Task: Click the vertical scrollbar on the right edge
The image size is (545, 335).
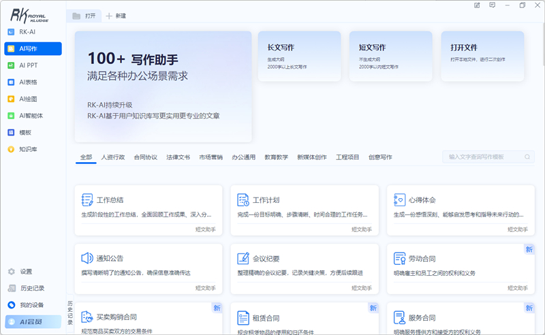Action: tap(543, 45)
